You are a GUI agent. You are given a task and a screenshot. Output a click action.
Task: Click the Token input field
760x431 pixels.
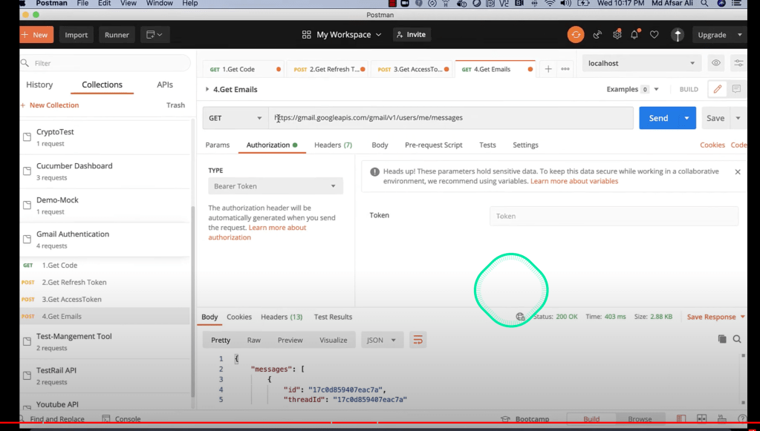[614, 216]
